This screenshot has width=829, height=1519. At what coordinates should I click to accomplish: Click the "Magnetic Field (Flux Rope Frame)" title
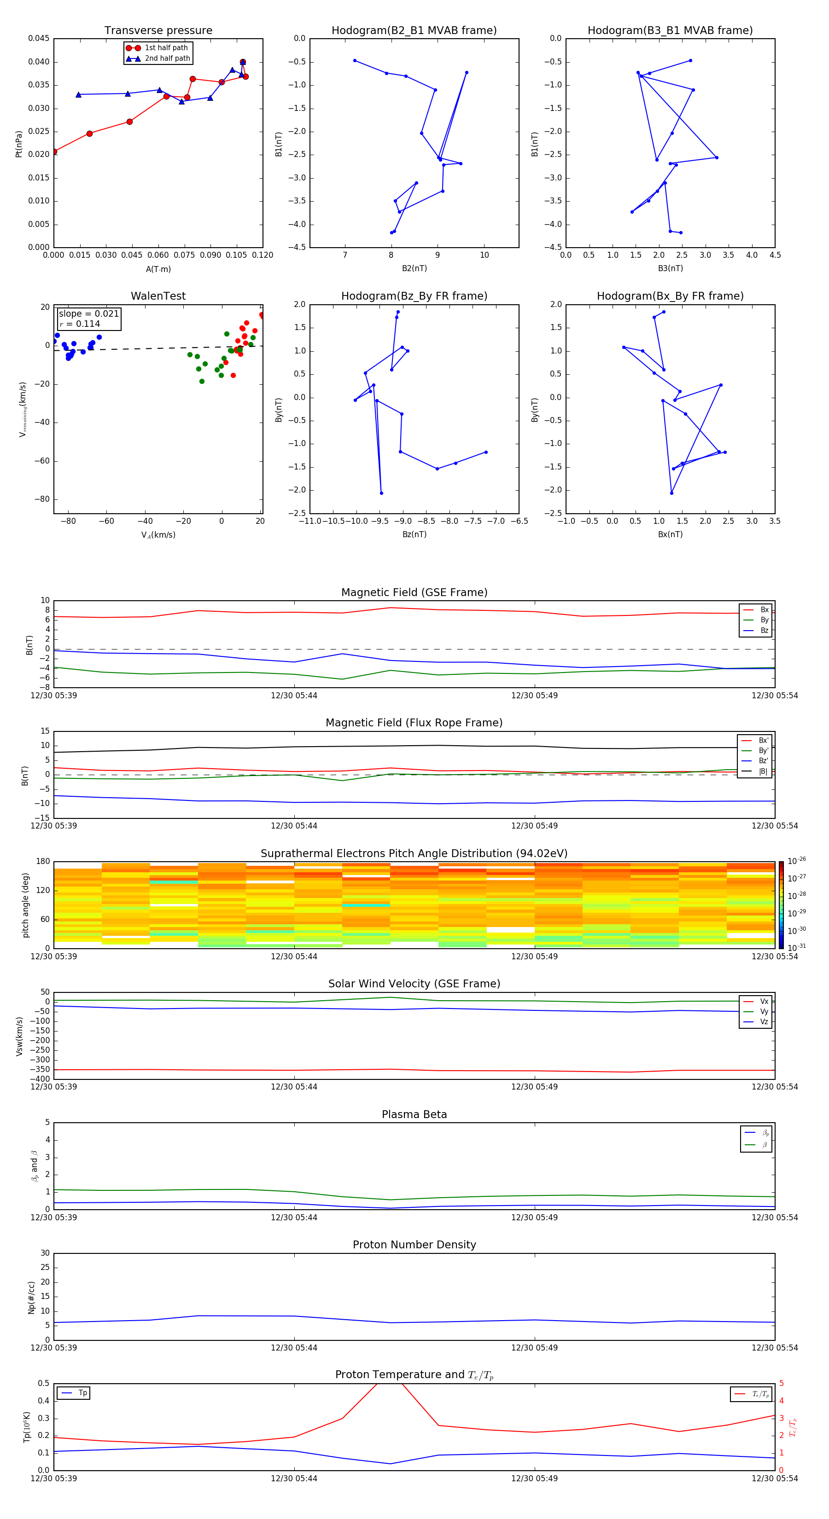tap(414, 722)
